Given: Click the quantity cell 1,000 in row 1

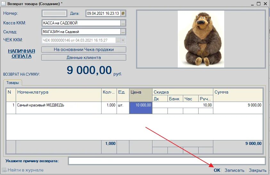Looking at the screenshot, I should pos(109,108).
